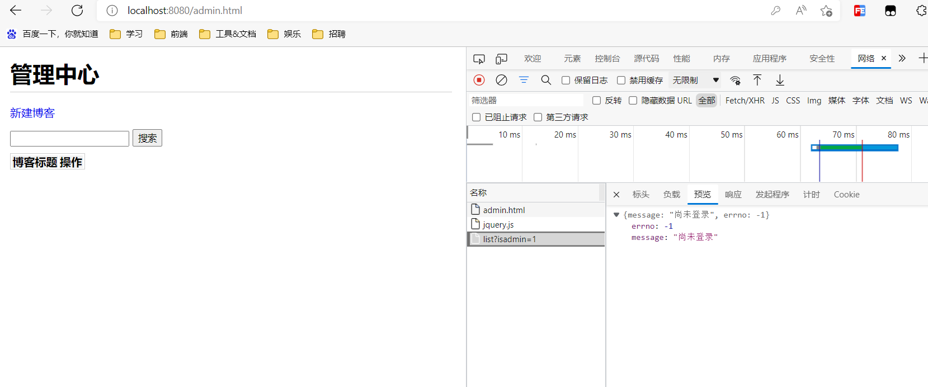The width and height of the screenshot is (928, 387).
Task: Open the 新建博客 link
Action: (x=32, y=113)
